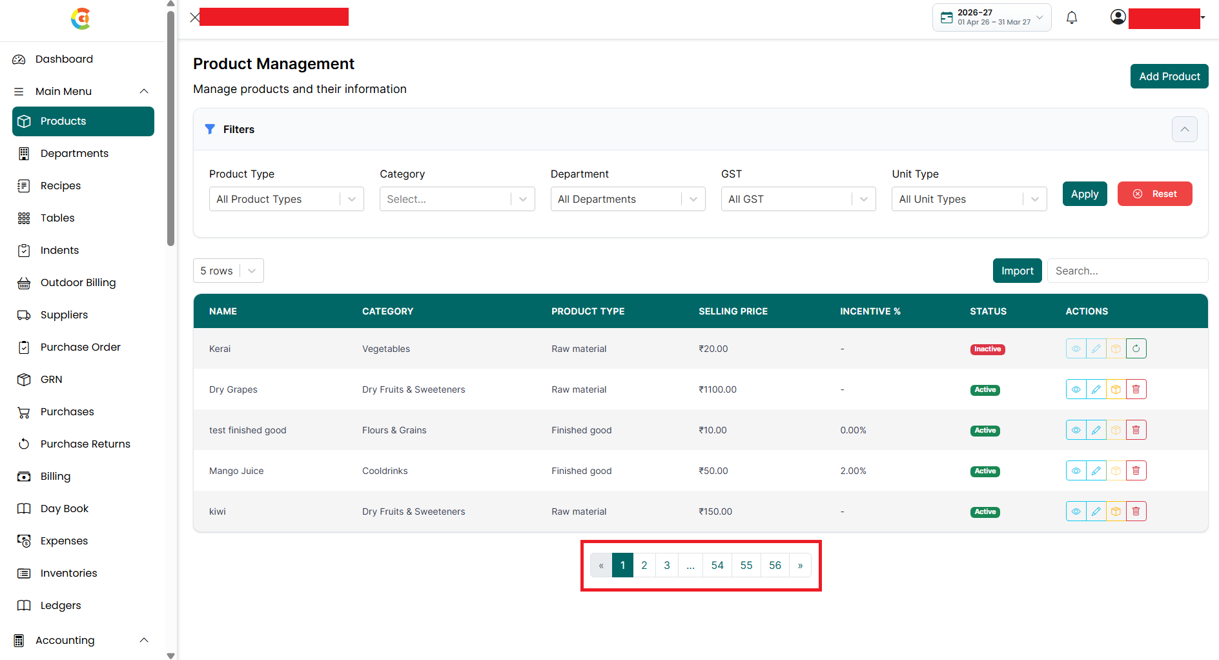Open the Department filter dropdown
1219x660 pixels.
click(628, 199)
